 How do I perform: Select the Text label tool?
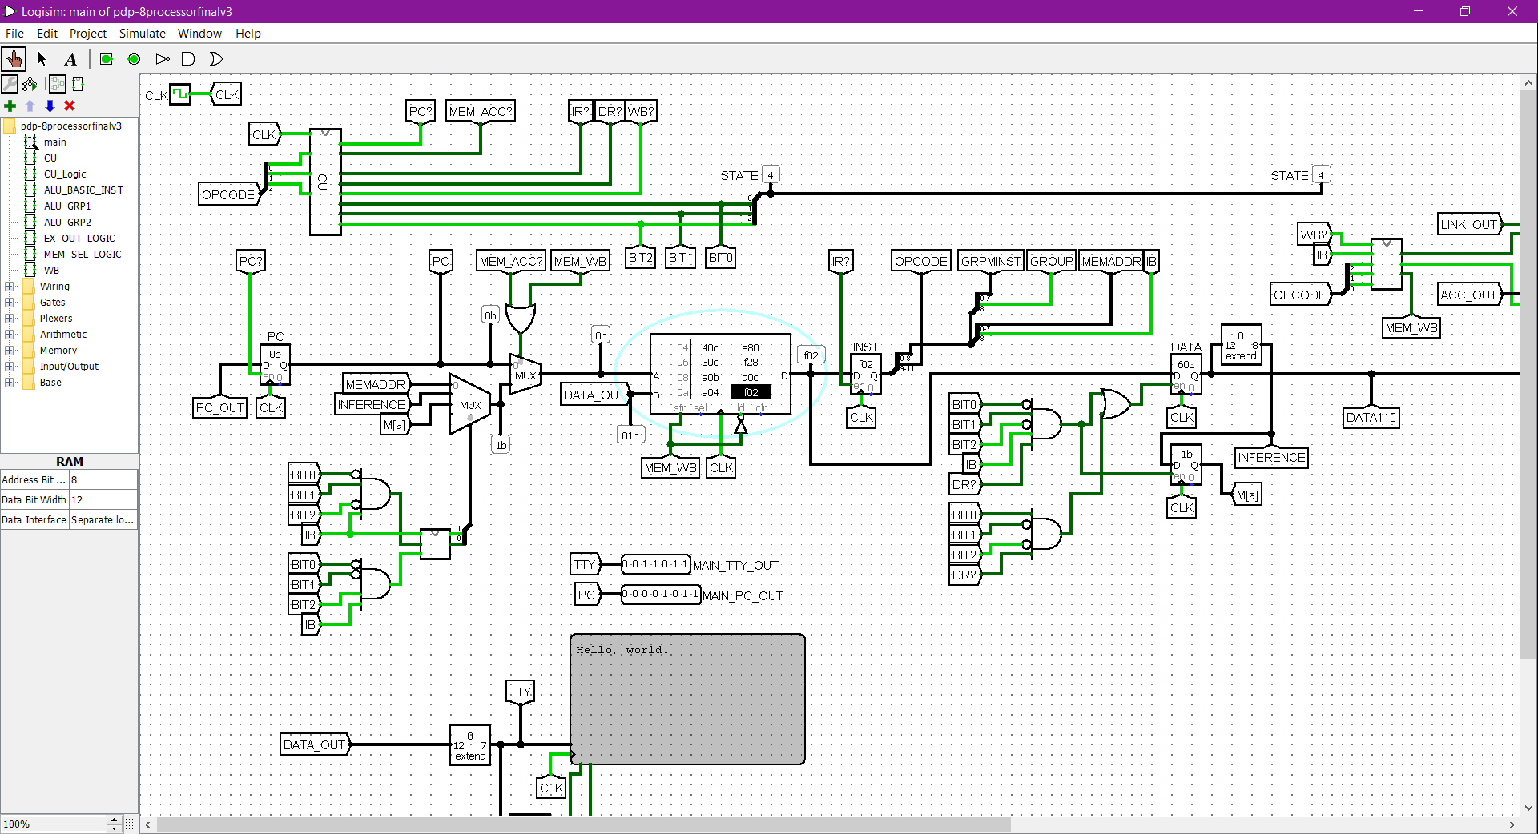(x=70, y=58)
